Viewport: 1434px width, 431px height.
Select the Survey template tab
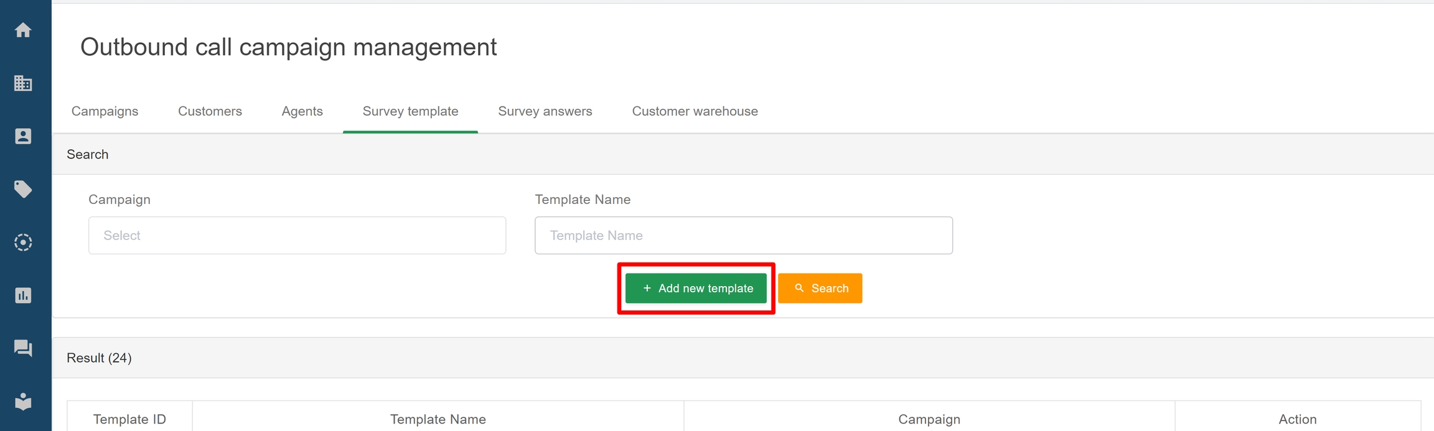click(x=410, y=111)
